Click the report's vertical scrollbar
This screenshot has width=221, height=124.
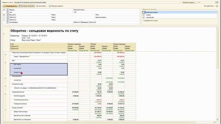click(x=217, y=74)
